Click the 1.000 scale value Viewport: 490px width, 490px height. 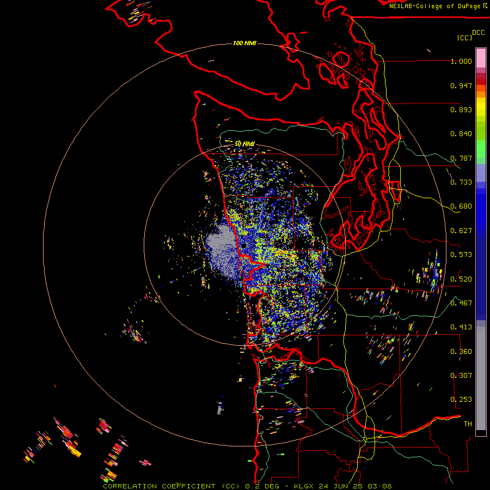pyautogui.click(x=461, y=61)
